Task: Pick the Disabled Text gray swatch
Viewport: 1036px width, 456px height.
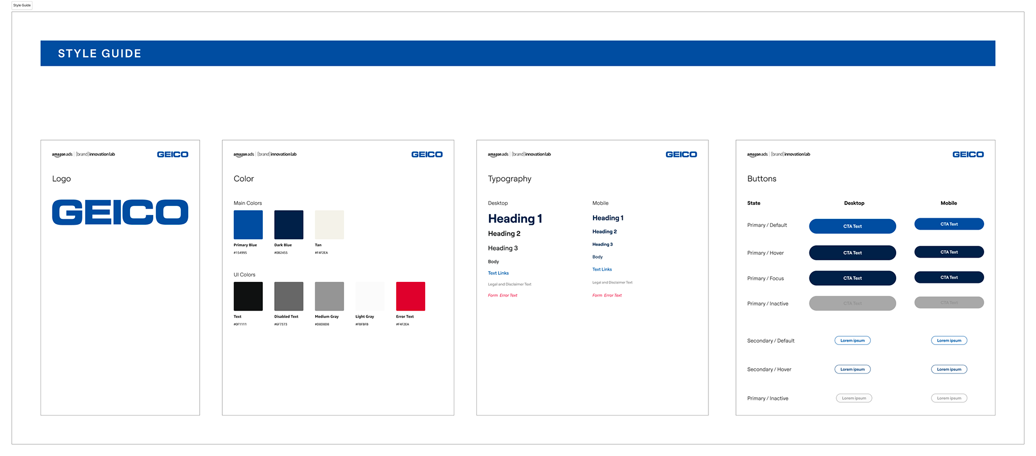Action: point(289,296)
